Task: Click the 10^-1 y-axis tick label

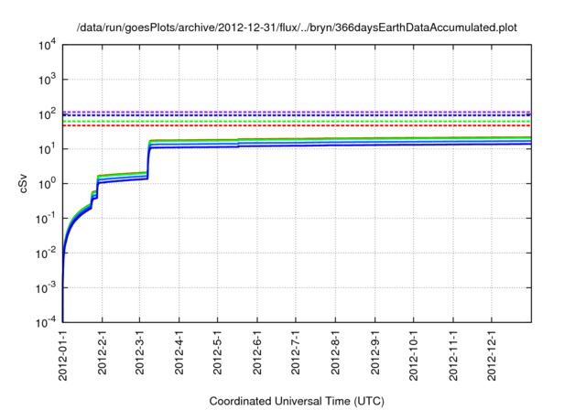Action: pyautogui.click(x=47, y=218)
